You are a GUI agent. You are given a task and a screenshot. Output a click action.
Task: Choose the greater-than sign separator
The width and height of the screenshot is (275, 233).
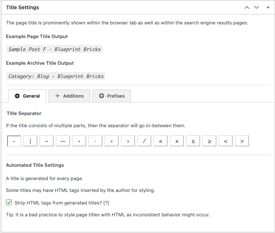click(x=242, y=141)
